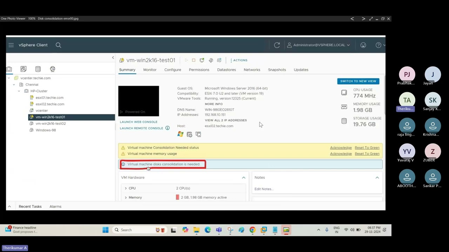Image resolution: width=449 pixels, height=252 pixels.
Task: Collapse the vcenter.techie.com tree node
Action: pos(9,78)
